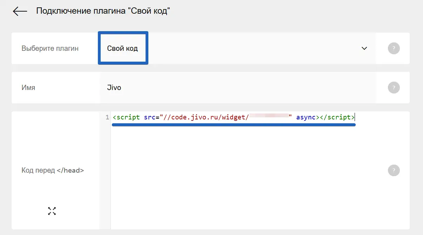Image resolution: width=423 pixels, height=235 pixels.
Task: Select the "Свой код" plugin dropdown value
Action: pyautogui.click(x=123, y=48)
